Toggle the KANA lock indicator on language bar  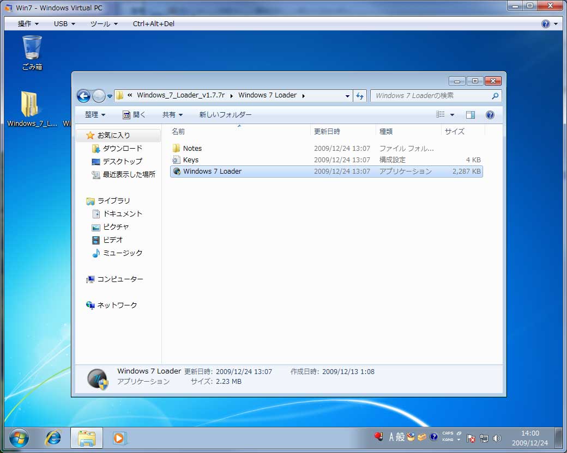pyautogui.click(x=448, y=439)
